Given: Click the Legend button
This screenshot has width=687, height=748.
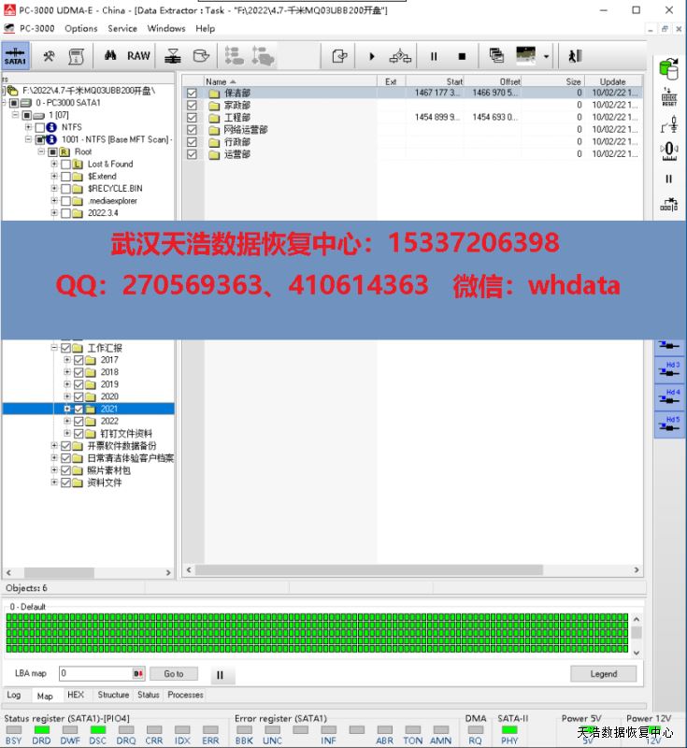Looking at the screenshot, I should point(603,673).
